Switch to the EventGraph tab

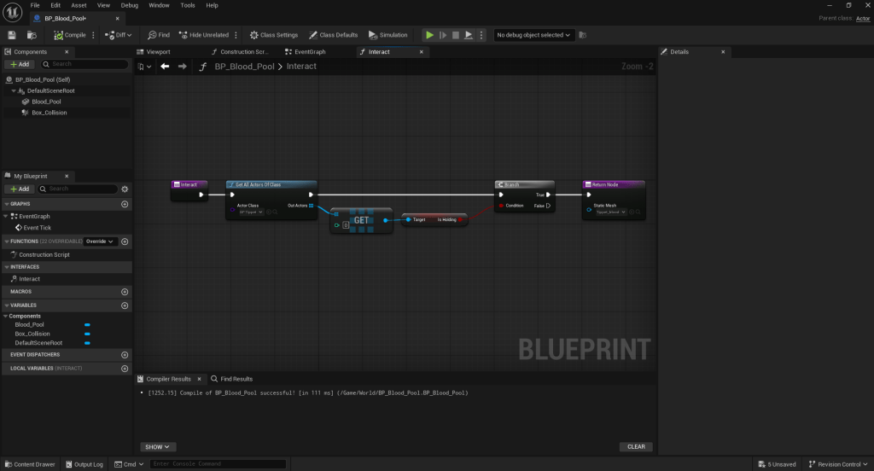click(310, 52)
